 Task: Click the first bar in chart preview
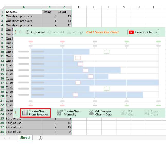coord(60,52)
